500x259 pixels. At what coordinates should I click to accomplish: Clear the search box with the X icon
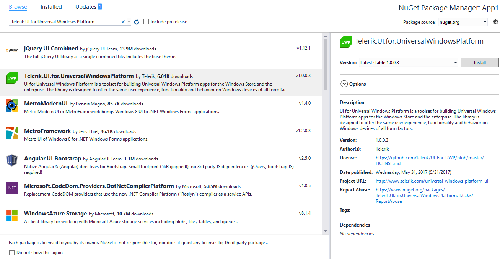123,22
